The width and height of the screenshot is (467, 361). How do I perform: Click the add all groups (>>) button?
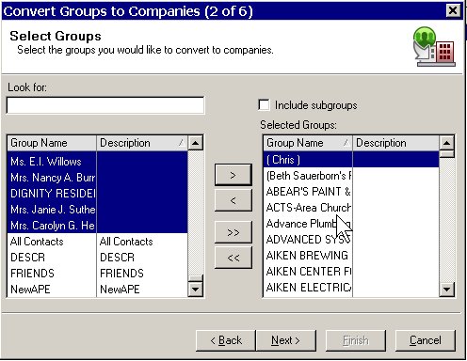click(x=233, y=232)
